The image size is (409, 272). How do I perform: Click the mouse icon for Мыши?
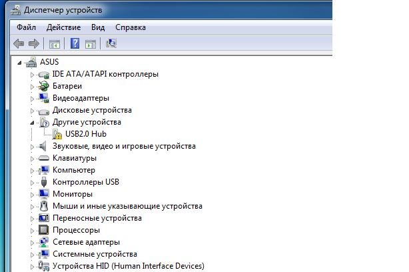(x=44, y=206)
